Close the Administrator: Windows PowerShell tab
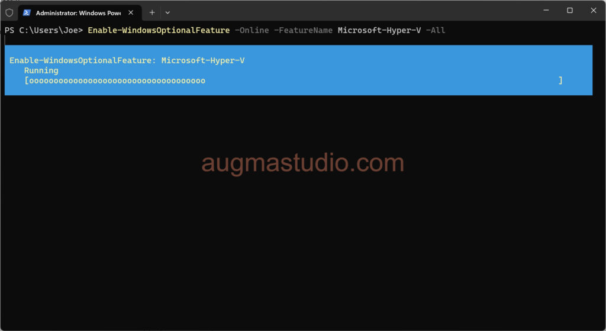Screen dimensions: 606x331 [131, 12]
